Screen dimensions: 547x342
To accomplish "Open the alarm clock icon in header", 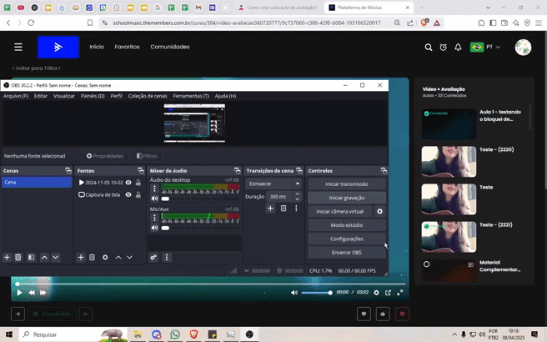I will click(443, 47).
